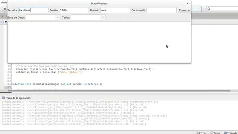Click the OnCmbtablasChanged method declaration line
This screenshot has width=238, height=134.
click(x=57, y=84)
